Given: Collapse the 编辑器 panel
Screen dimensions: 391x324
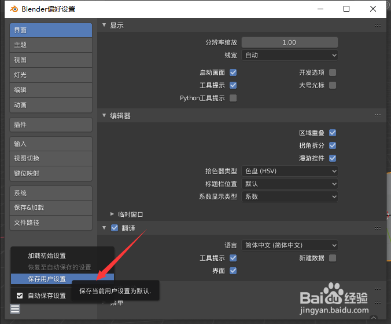Looking at the screenshot, I should click(x=104, y=115).
